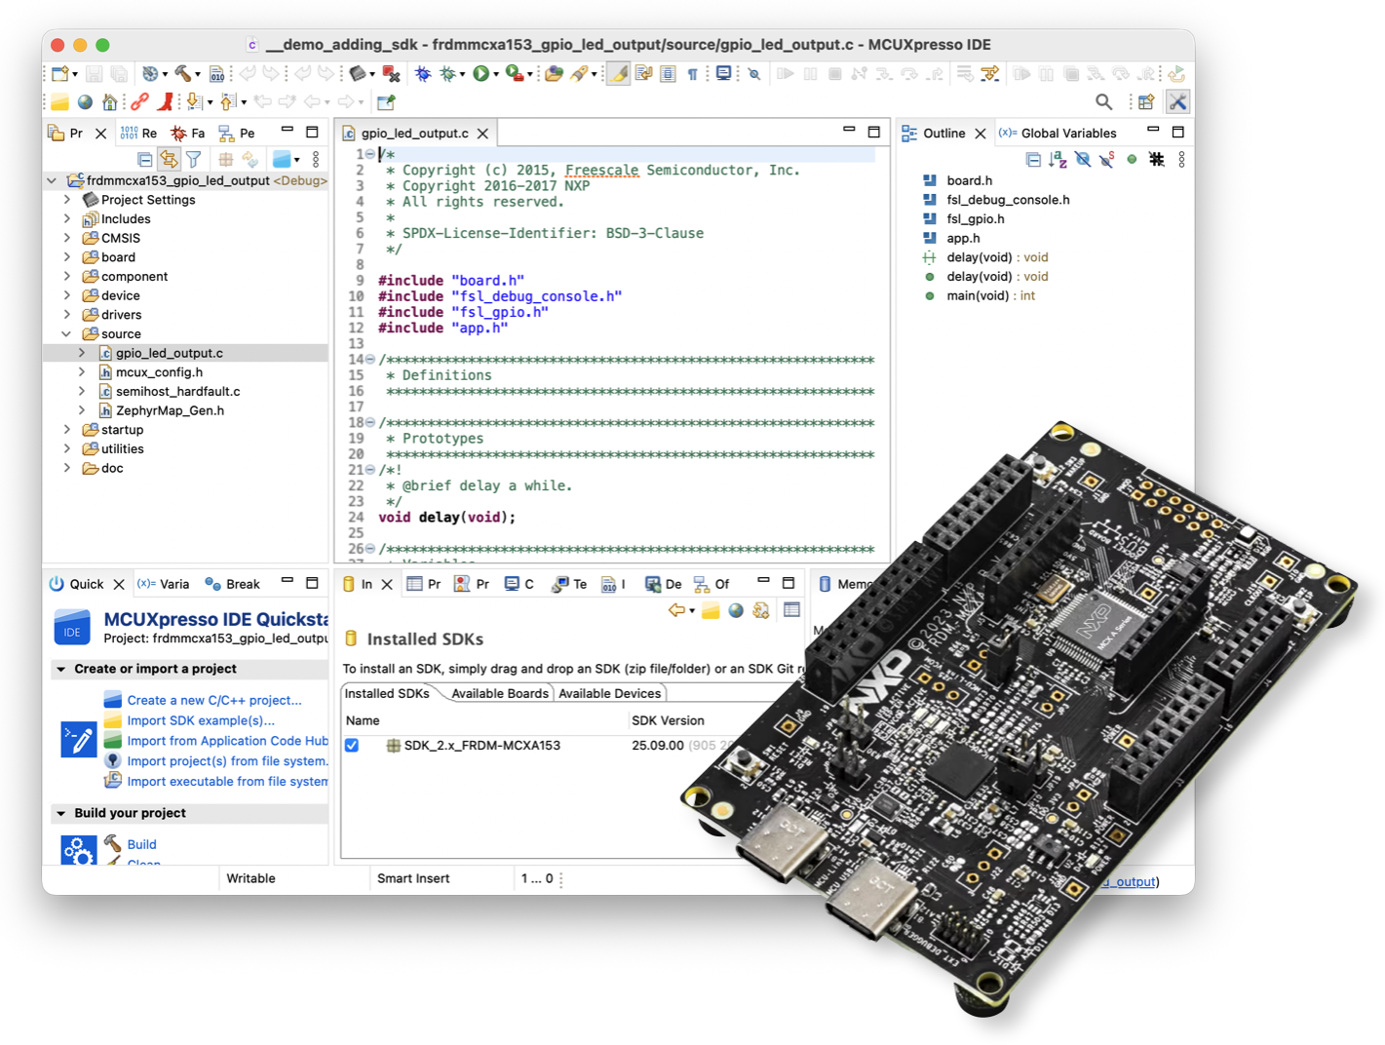Click the red chain link LinkServer icon
The image size is (1385, 1045).
point(139,101)
